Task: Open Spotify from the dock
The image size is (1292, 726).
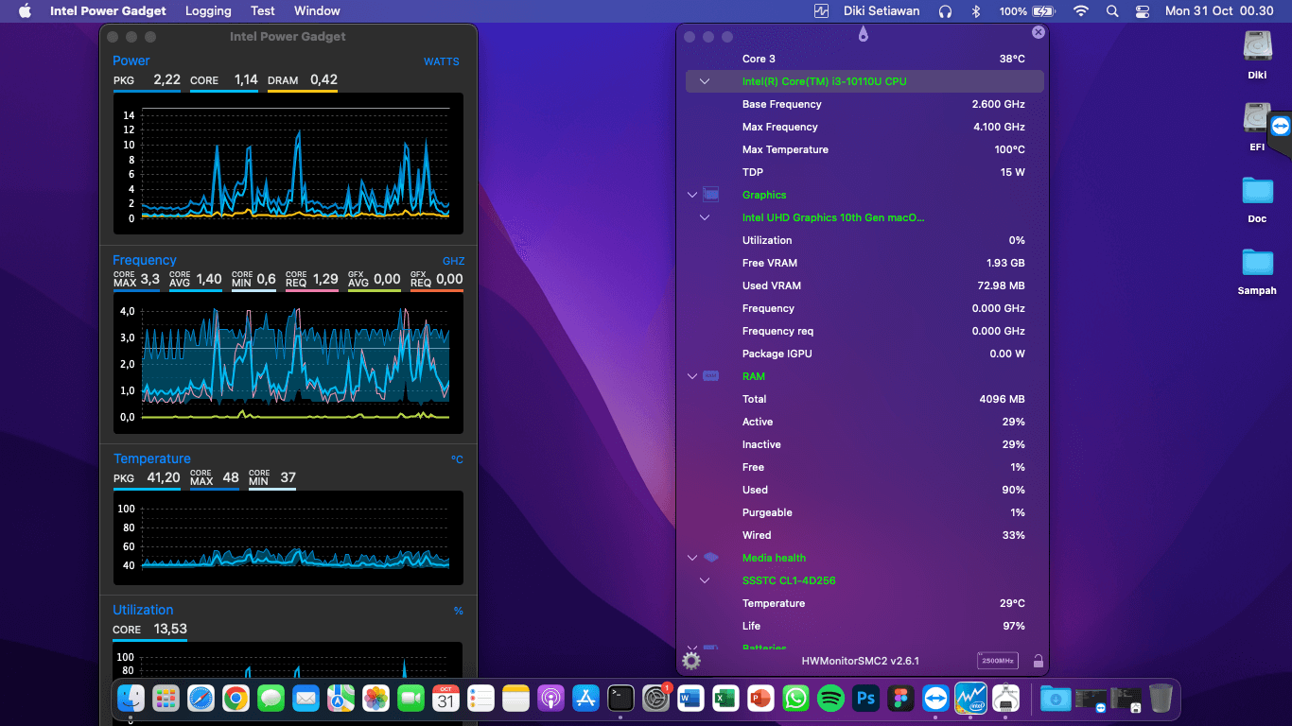Action: point(830,699)
